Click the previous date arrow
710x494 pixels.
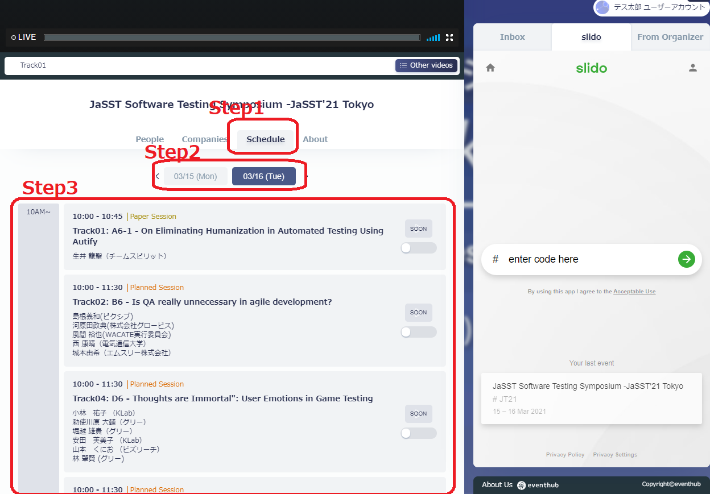158,176
